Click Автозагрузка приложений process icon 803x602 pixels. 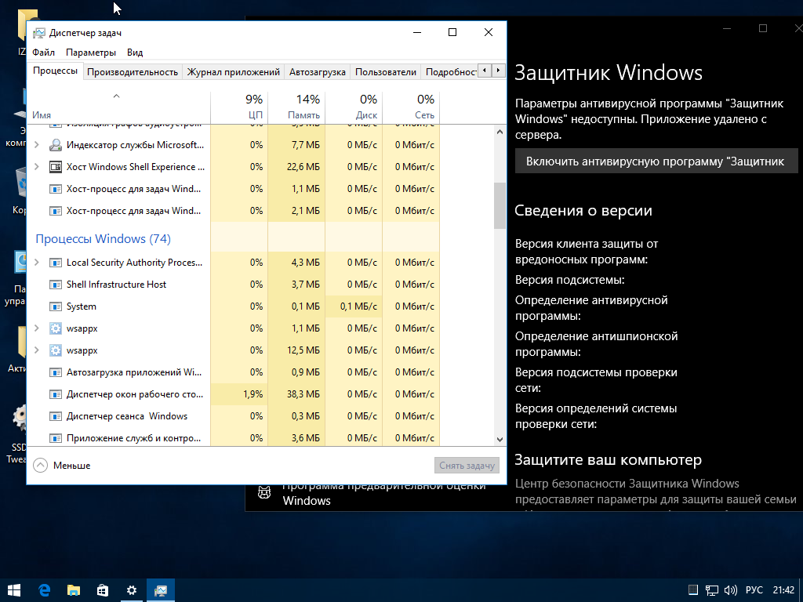(56, 372)
